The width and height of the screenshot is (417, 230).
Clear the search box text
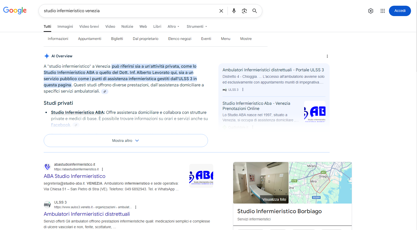click(x=221, y=11)
